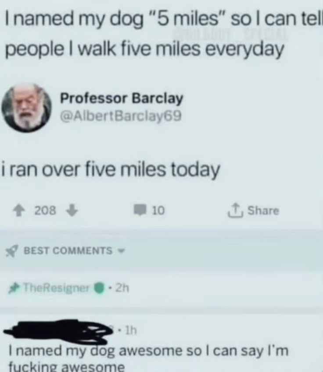The width and height of the screenshot is (323, 372).
Task: Click TheResigner's green shield badge
Action: [99, 288]
